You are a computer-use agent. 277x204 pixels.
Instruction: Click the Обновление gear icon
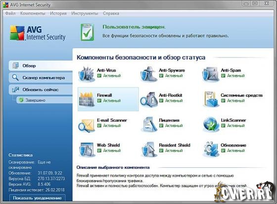click(210, 149)
